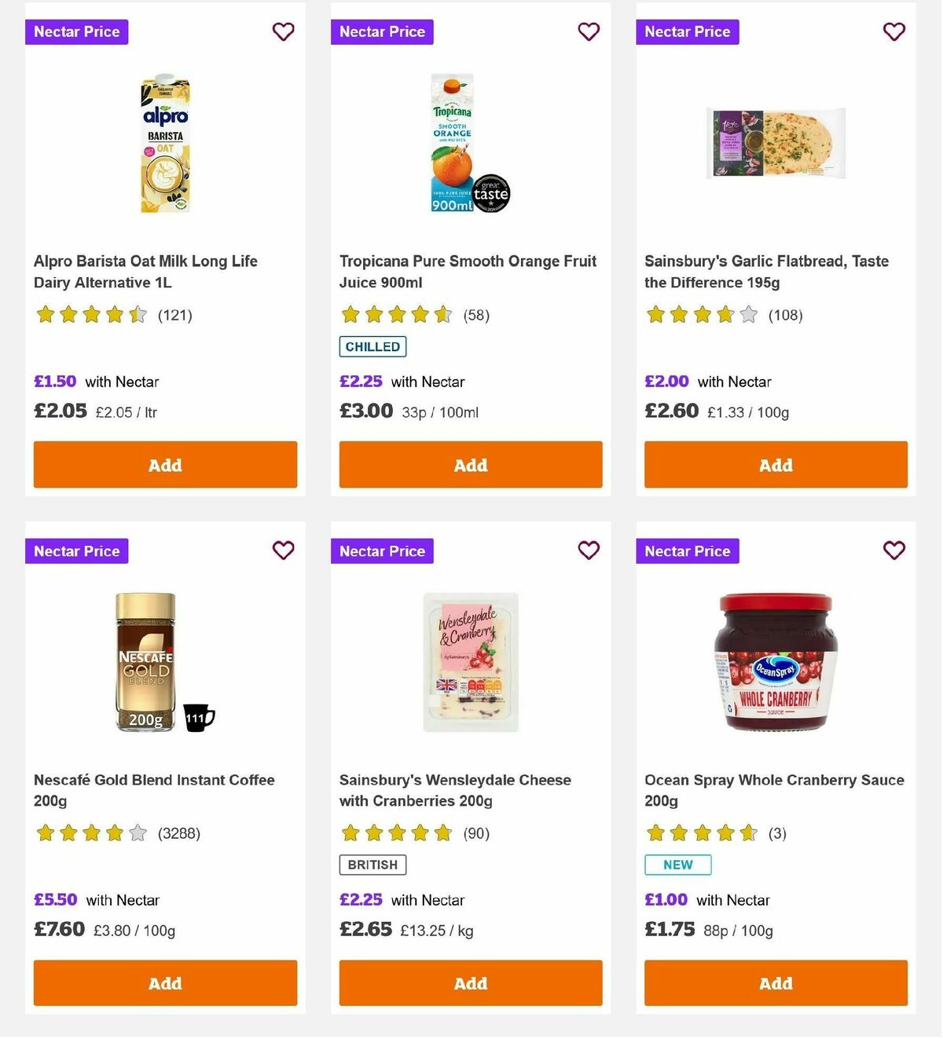943x1039 pixels.
Task: Favourite the Wensleydale Cheese with Cranberries
Action: pyautogui.click(x=589, y=551)
